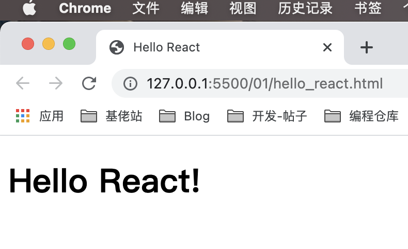View site information icon in address bar

(x=130, y=83)
